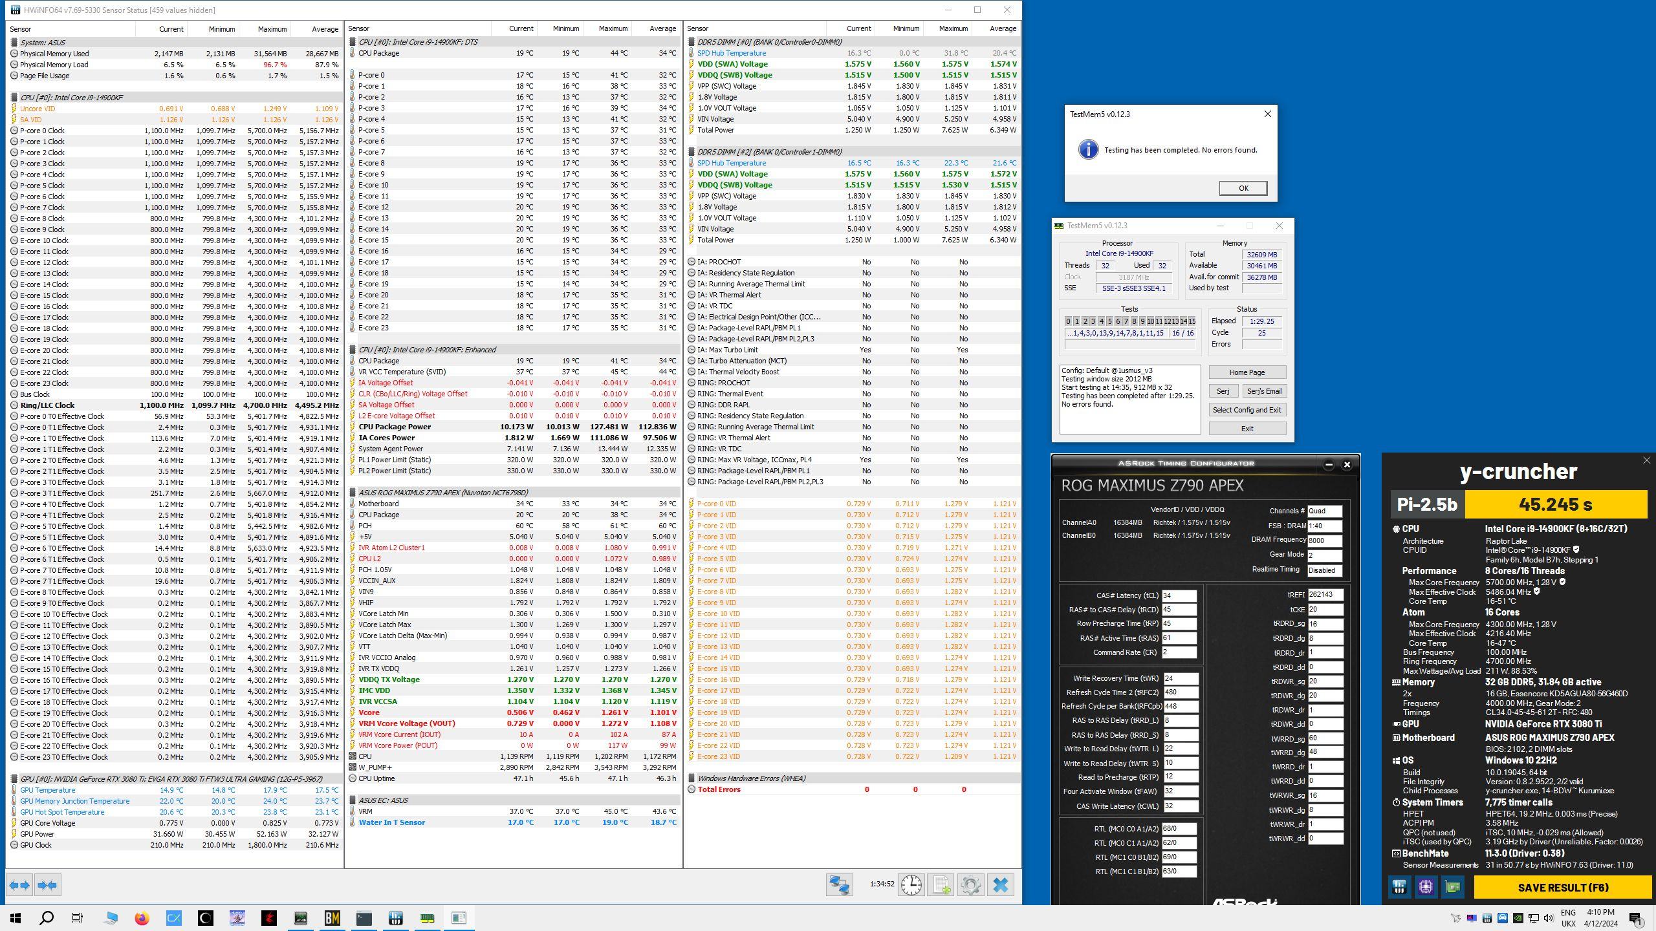Select CPU [#0] i9-14900KF: DTS group header
The width and height of the screenshot is (1656, 931).
click(514, 42)
